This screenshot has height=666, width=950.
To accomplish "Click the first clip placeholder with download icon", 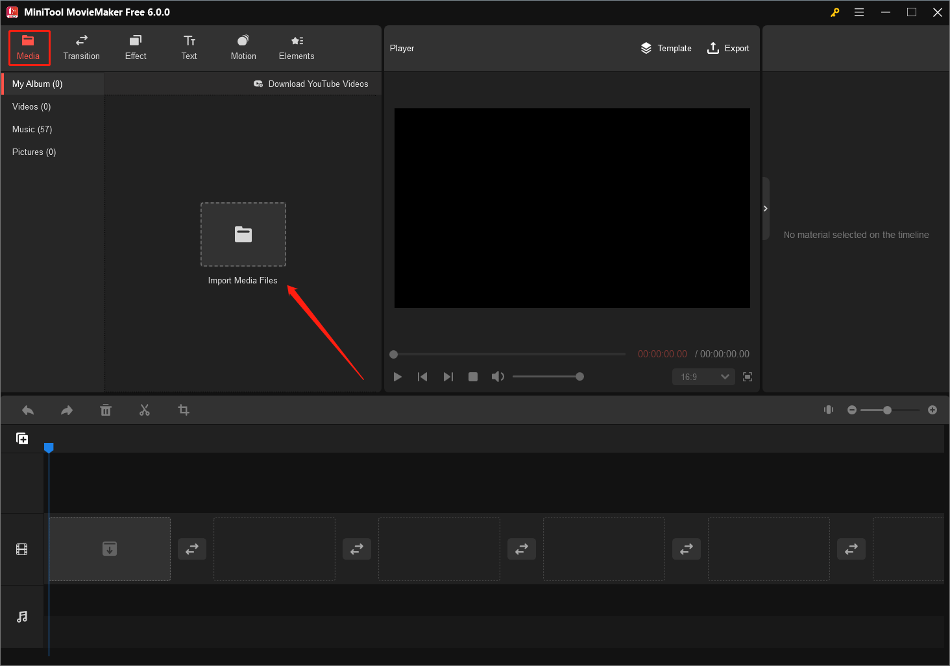I will (110, 549).
